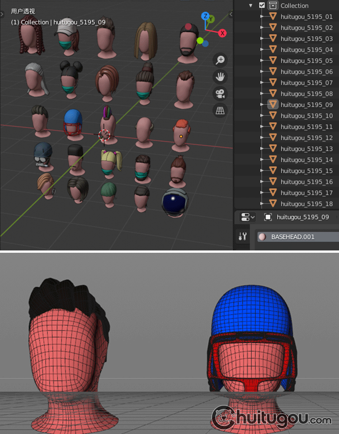
Task: Click the blue Z axis gizmo
Action: click(x=205, y=16)
